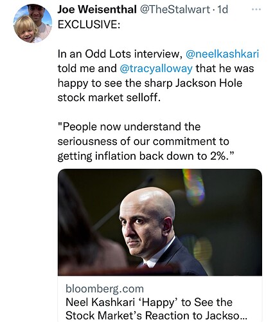Visit the @neelkashkari mention
275x322 pixels.
click(222, 53)
